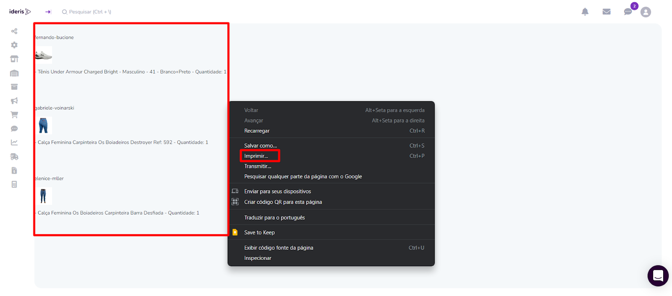Screen dimensions: 672x296
Task: Open the comments sidebar icon
Action: click(x=14, y=128)
